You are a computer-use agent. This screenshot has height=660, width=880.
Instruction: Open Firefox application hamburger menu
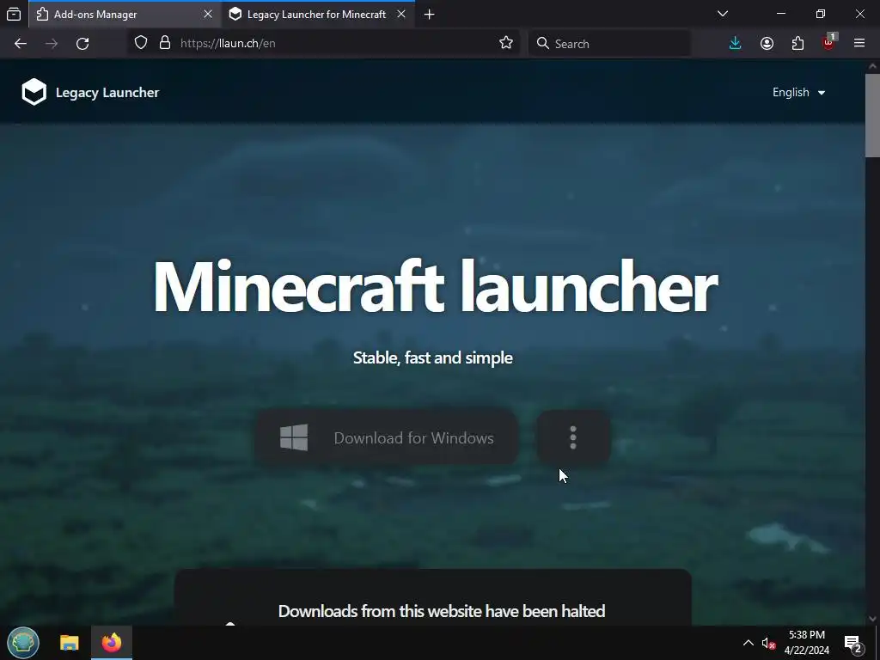coord(859,43)
